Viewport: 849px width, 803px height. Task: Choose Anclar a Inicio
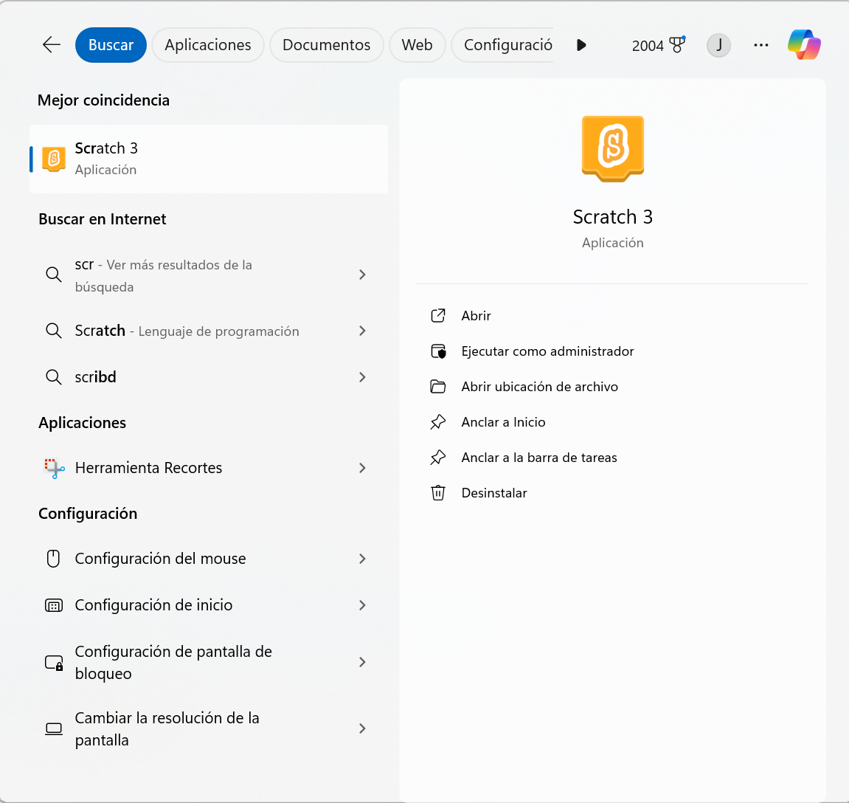click(503, 422)
